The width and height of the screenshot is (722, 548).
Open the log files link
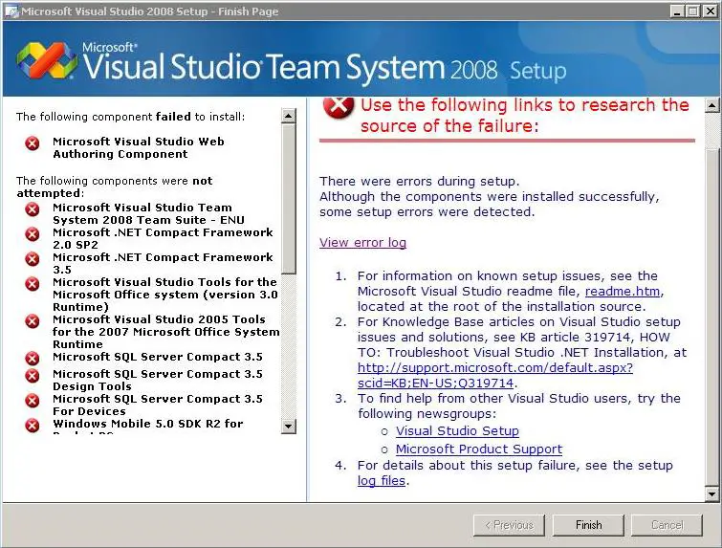tap(382, 480)
